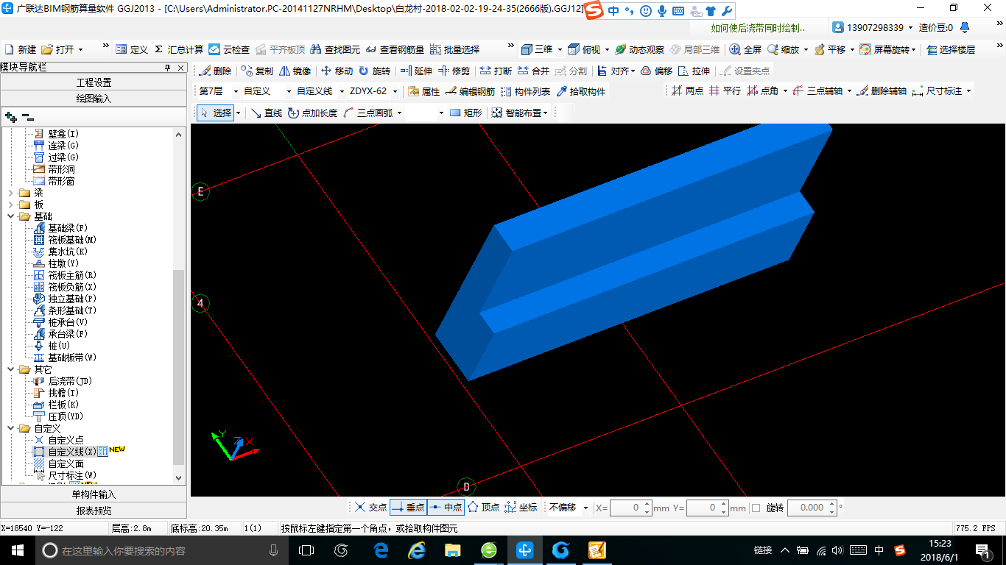Open 查看钢筋量 rebar quantity view
Screen dimensions: 1006x565
click(x=395, y=49)
